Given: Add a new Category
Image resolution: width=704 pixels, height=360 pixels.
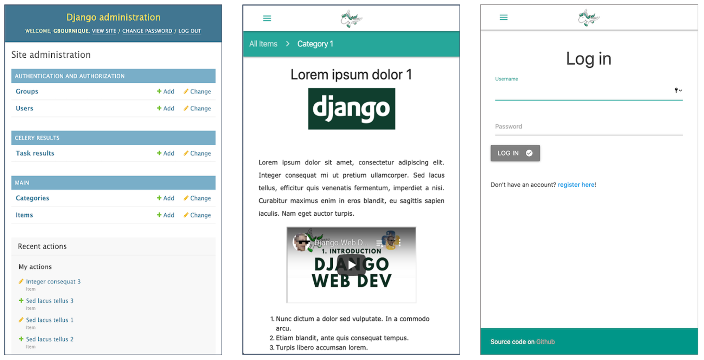Looking at the screenshot, I should (x=165, y=198).
